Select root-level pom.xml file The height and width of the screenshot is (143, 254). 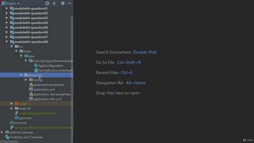point(20,123)
